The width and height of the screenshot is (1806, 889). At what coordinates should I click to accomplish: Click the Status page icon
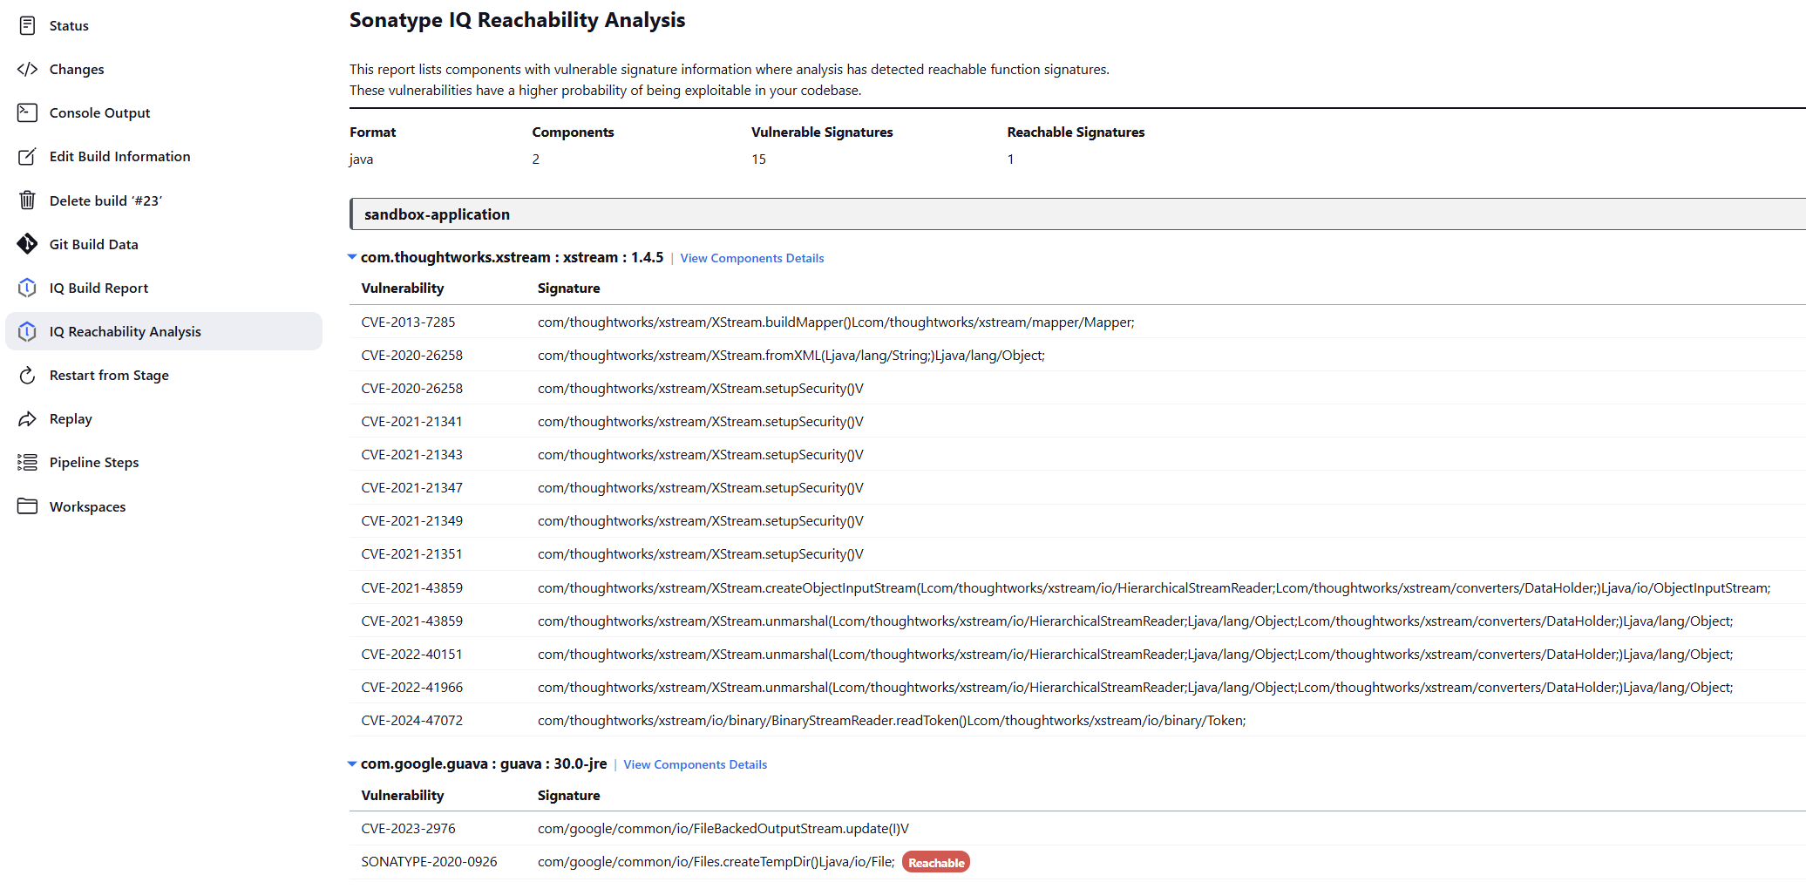pos(27,25)
